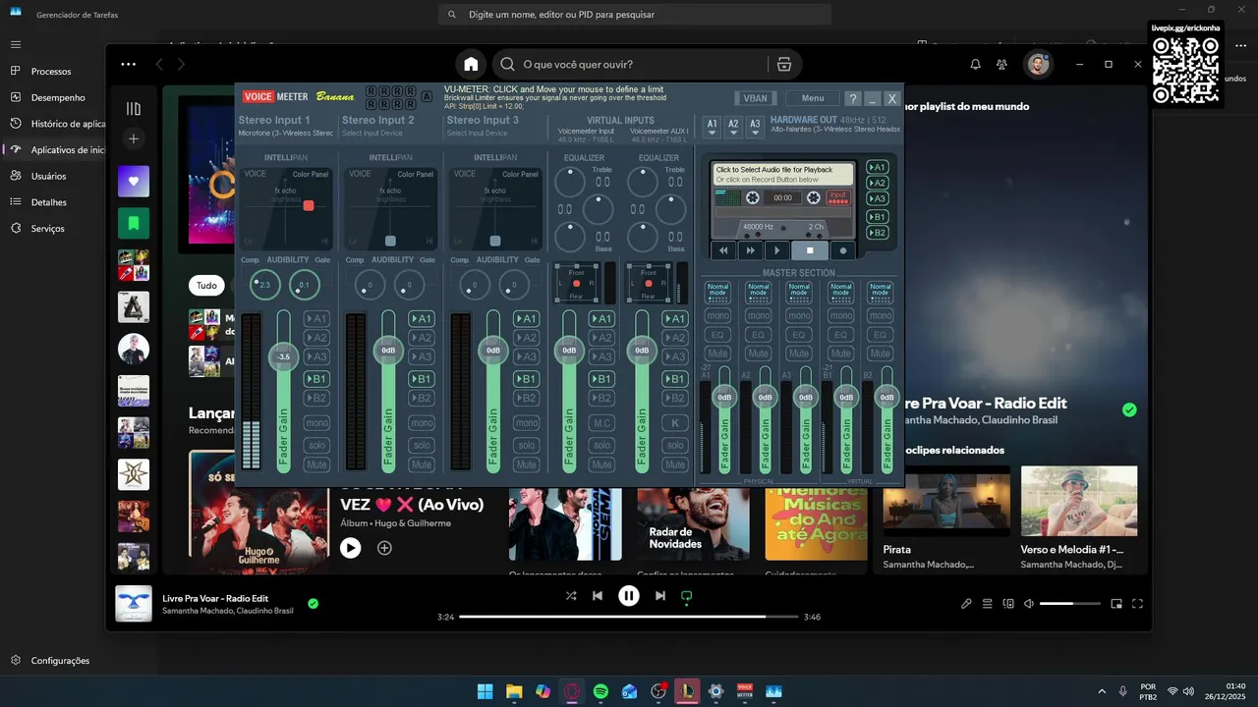Open A1 hardware out device selector

click(713, 127)
